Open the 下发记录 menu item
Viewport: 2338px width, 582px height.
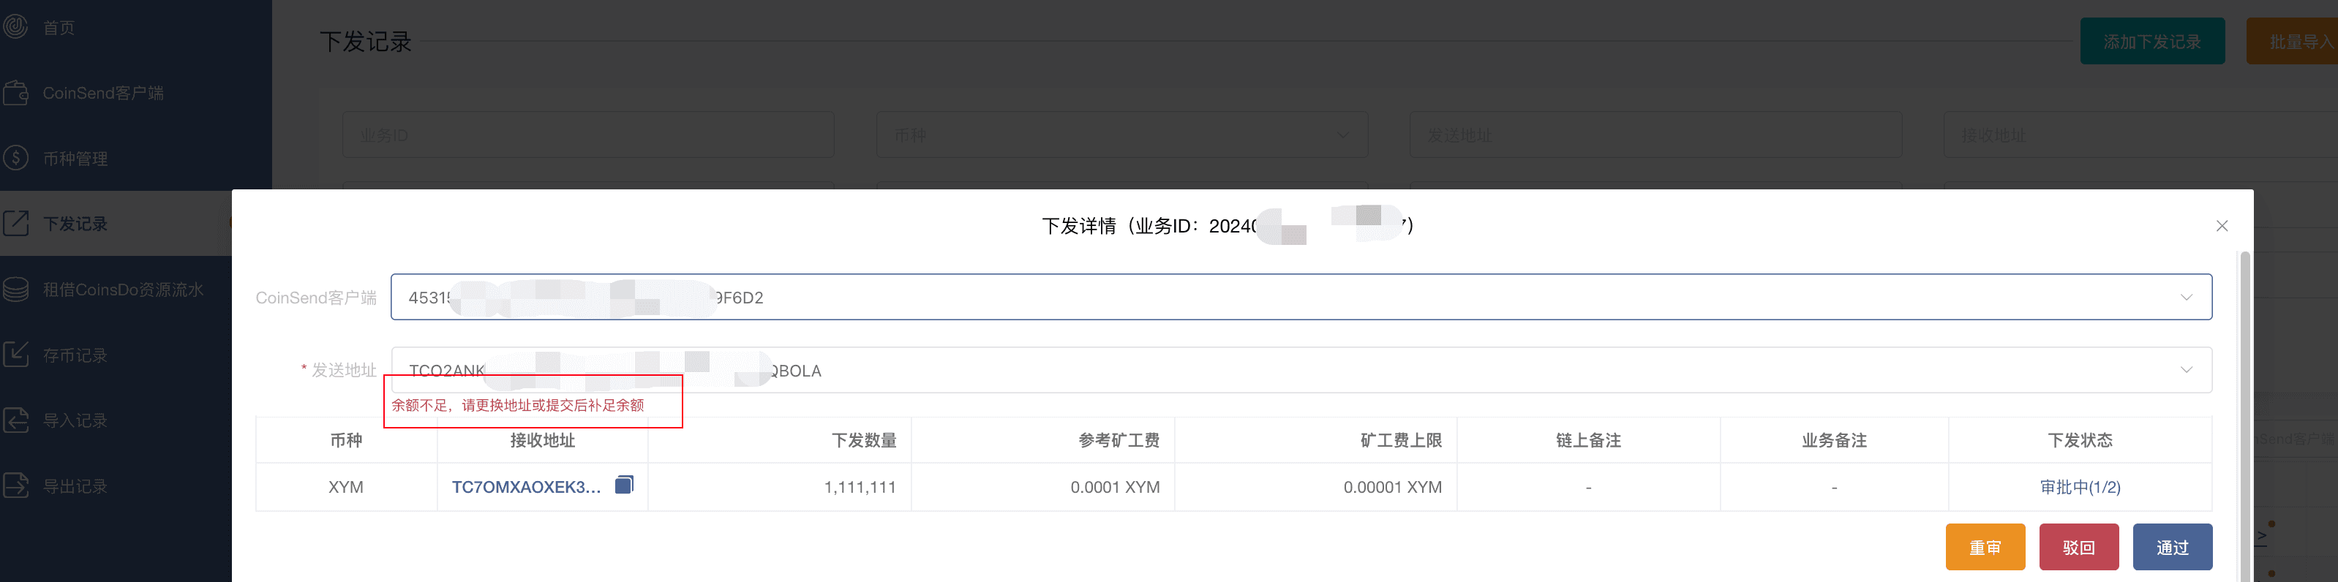75,224
